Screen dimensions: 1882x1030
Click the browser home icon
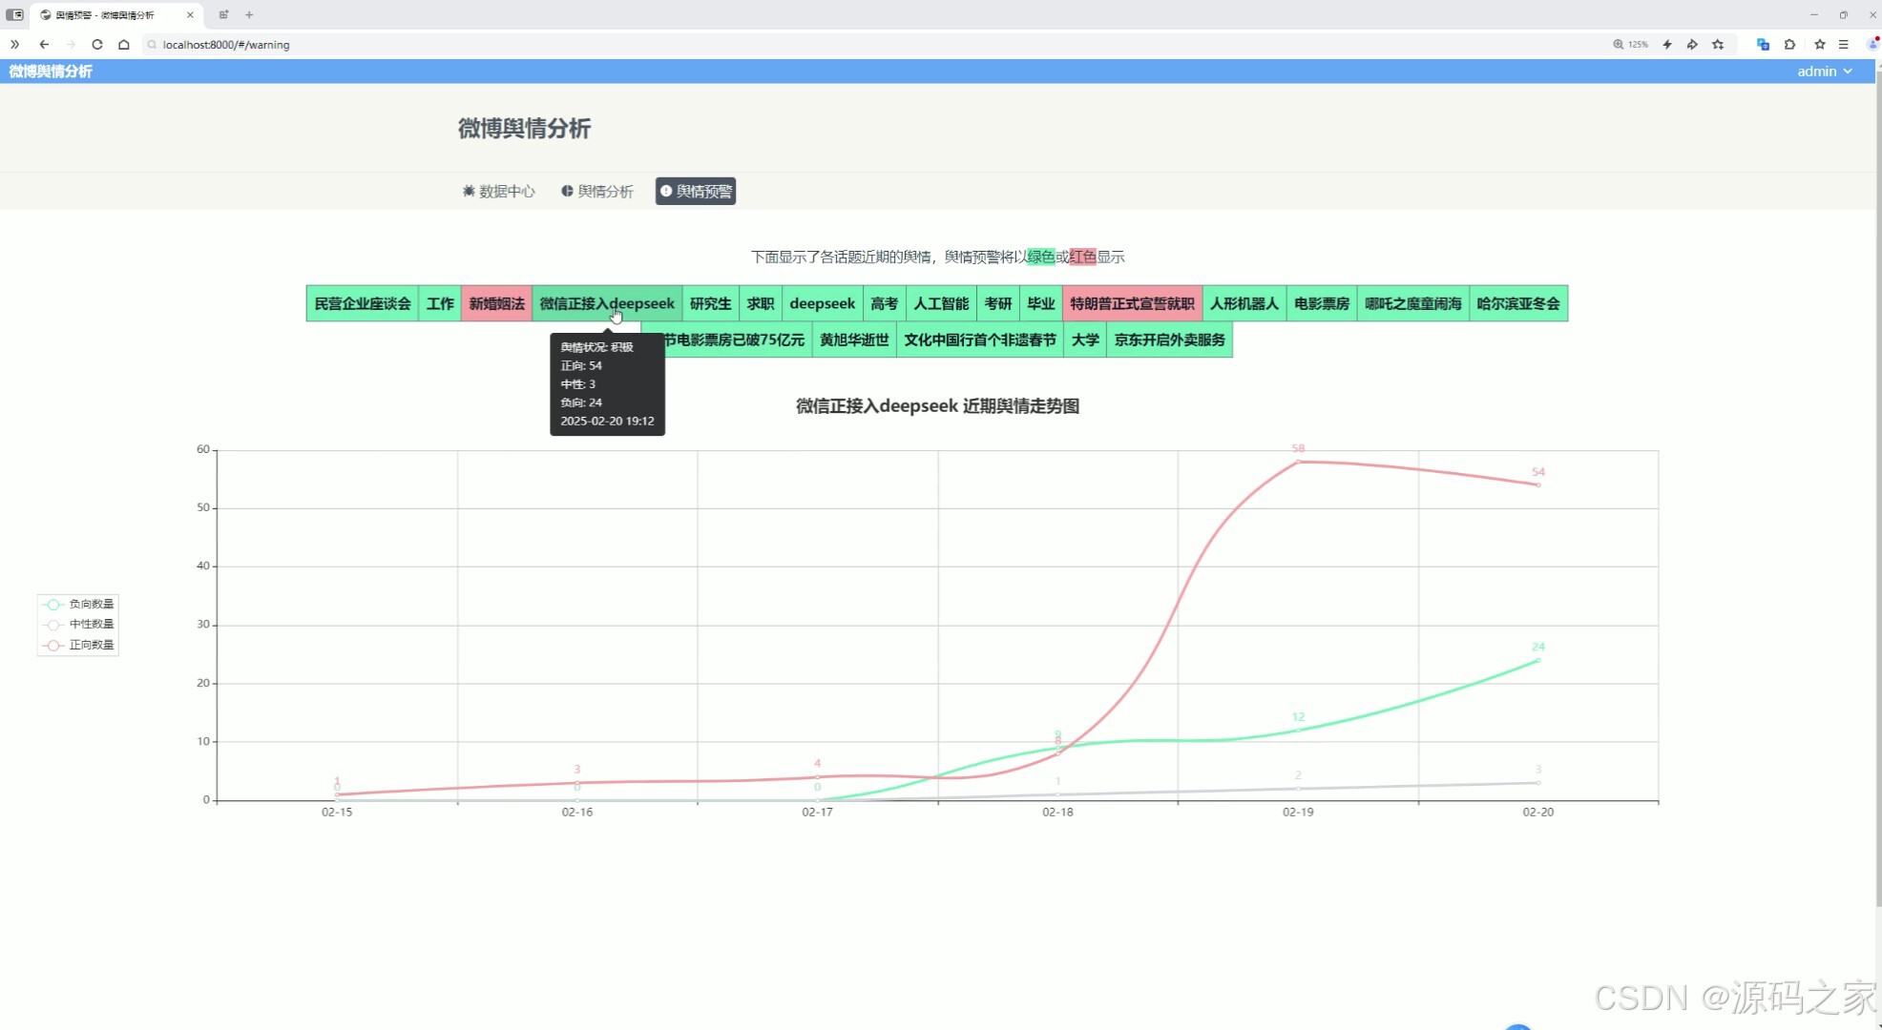[124, 44]
